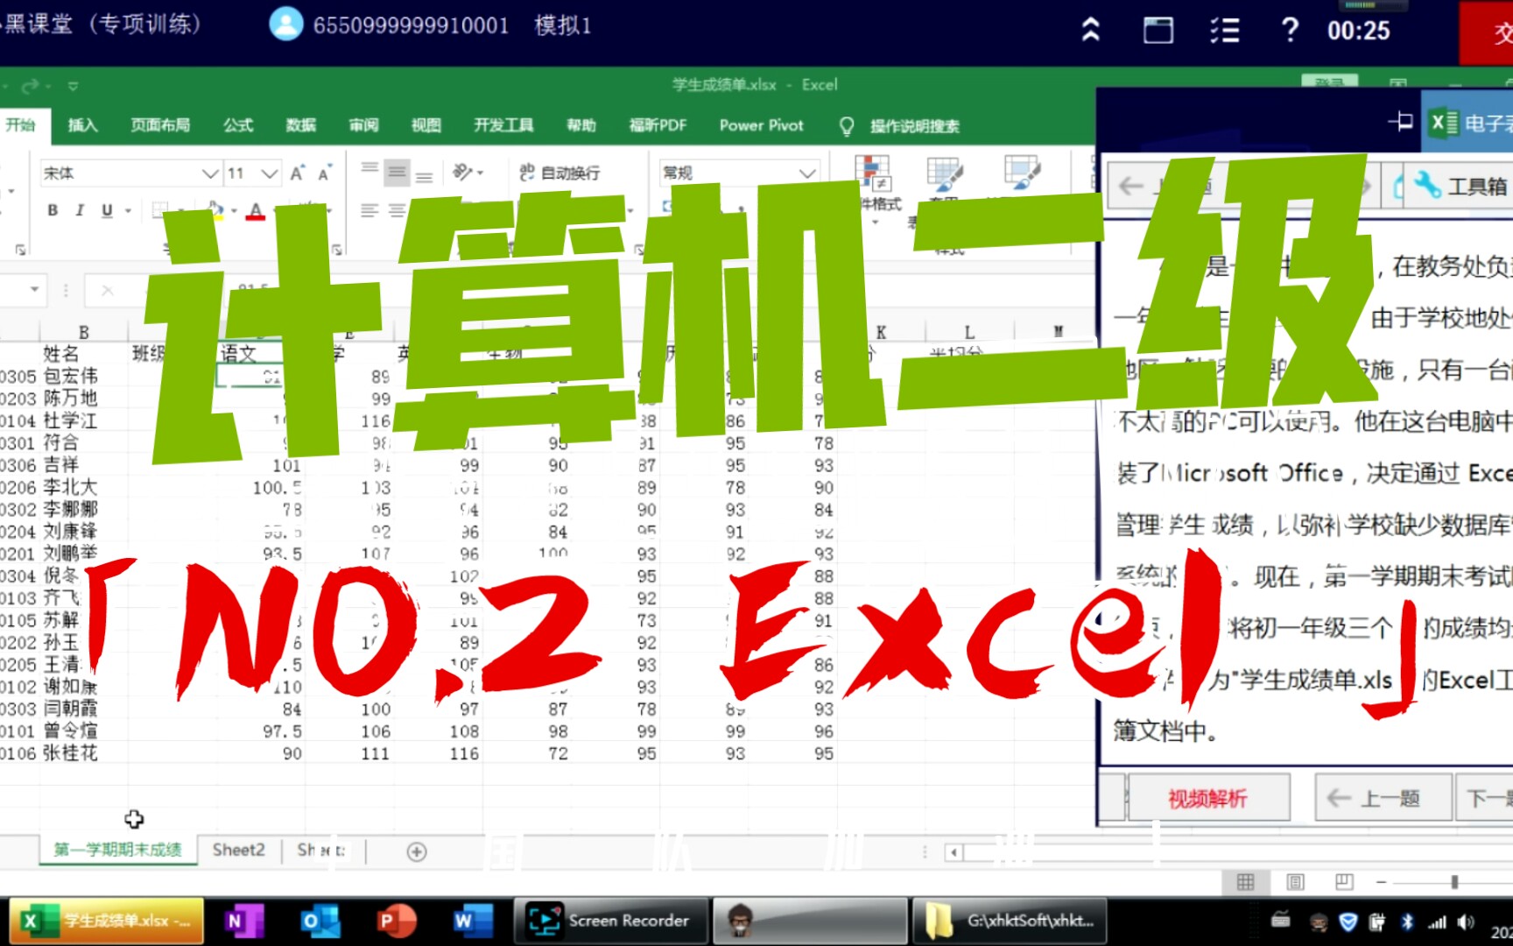Open the Power Pivot ribbon tab
The width and height of the screenshot is (1513, 946).
(x=760, y=125)
